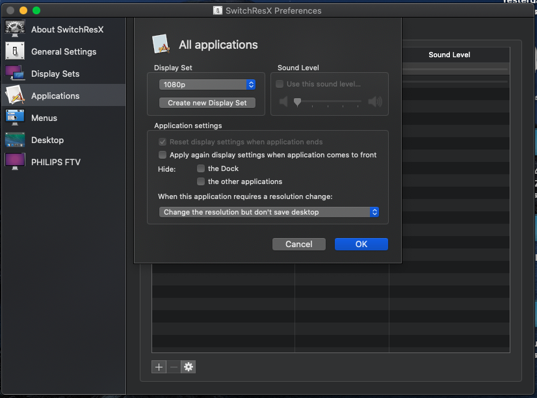
Task: Open the Menus section
Action: [x=64, y=118]
